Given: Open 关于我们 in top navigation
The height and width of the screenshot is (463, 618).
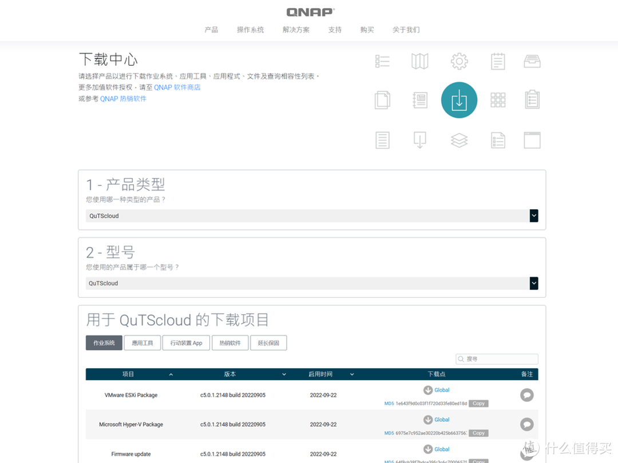Looking at the screenshot, I should pyautogui.click(x=406, y=30).
